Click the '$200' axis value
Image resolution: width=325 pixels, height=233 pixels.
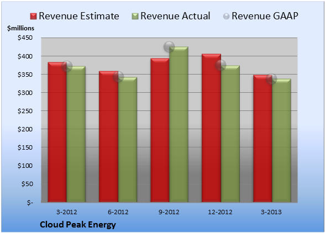[x=25, y=129]
